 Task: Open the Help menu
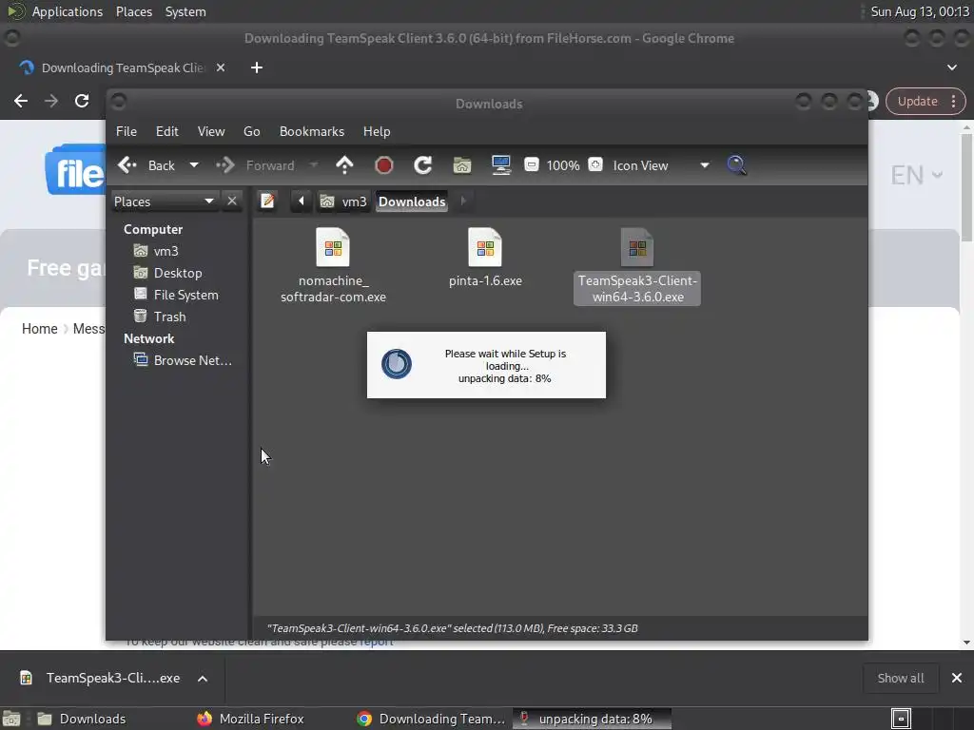click(377, 131)
